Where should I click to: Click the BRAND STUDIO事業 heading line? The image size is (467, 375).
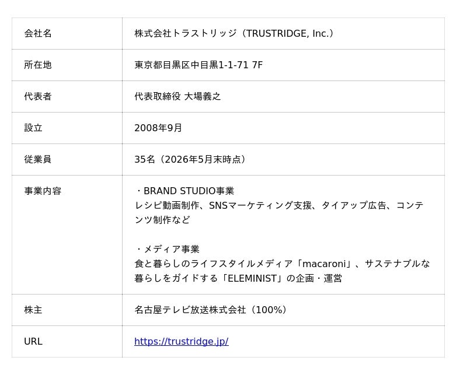tap(184, 191)
